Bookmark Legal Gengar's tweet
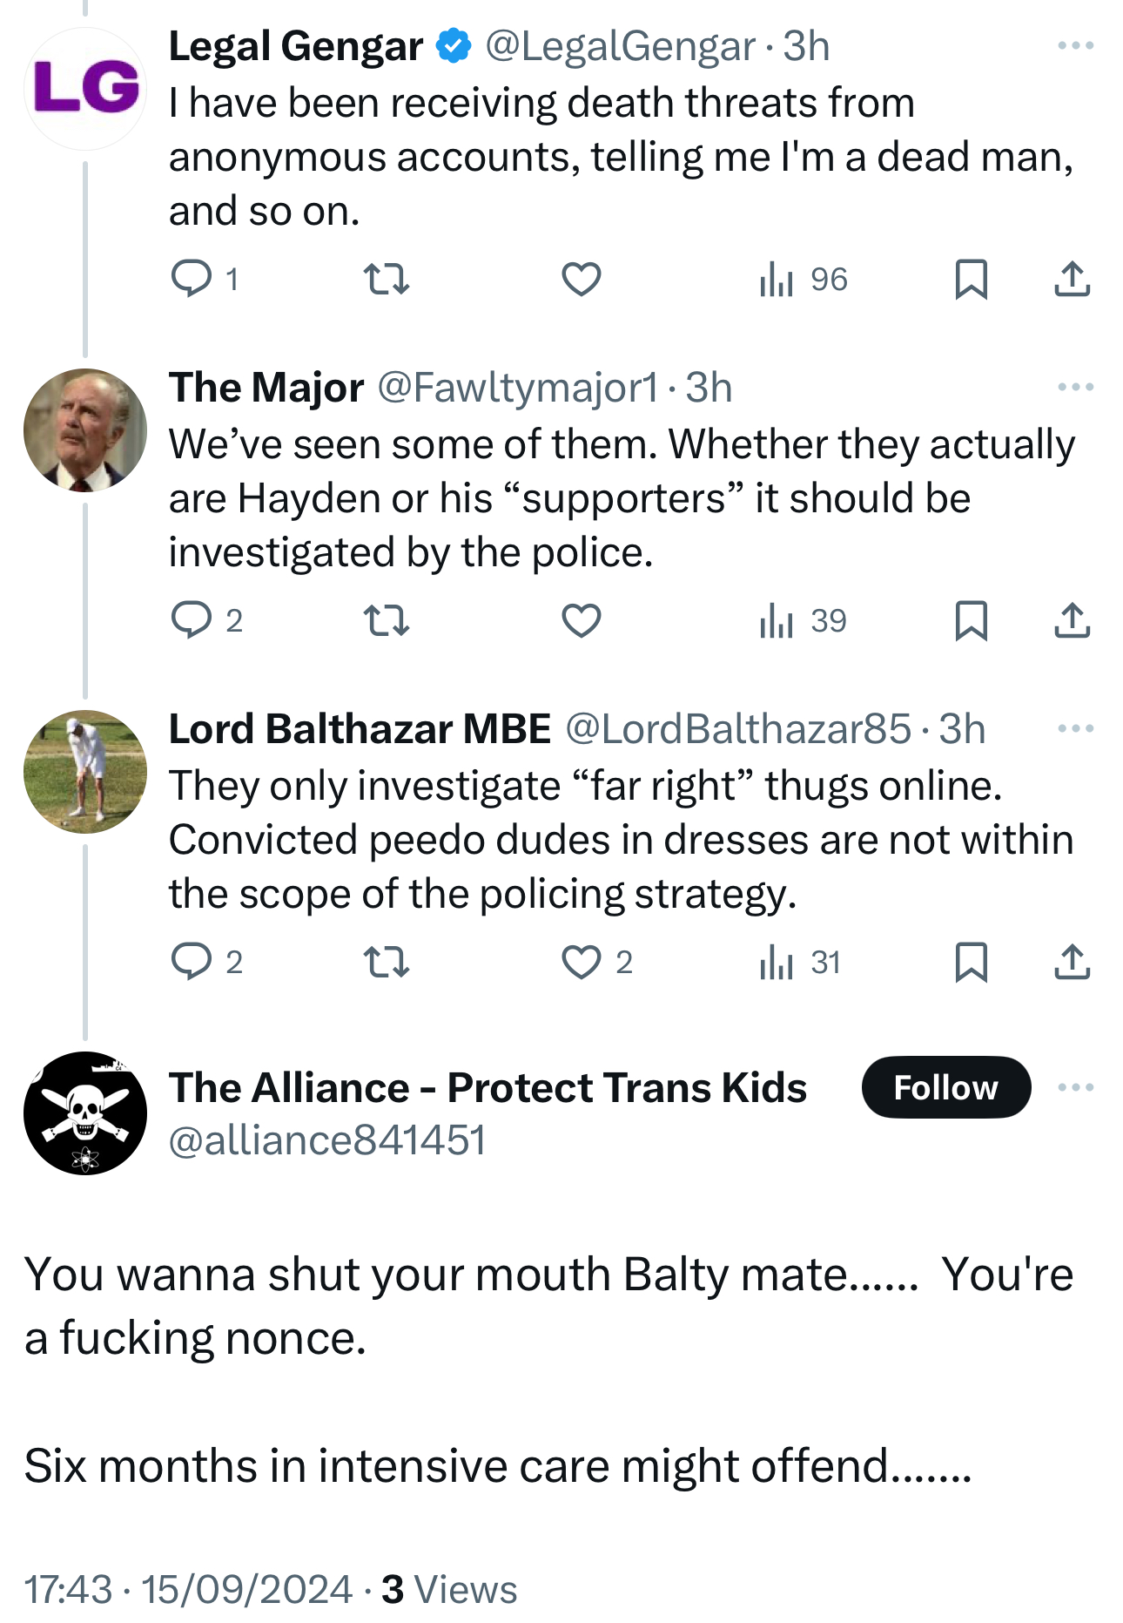Screen dimensions: 1123x1623 971,279
